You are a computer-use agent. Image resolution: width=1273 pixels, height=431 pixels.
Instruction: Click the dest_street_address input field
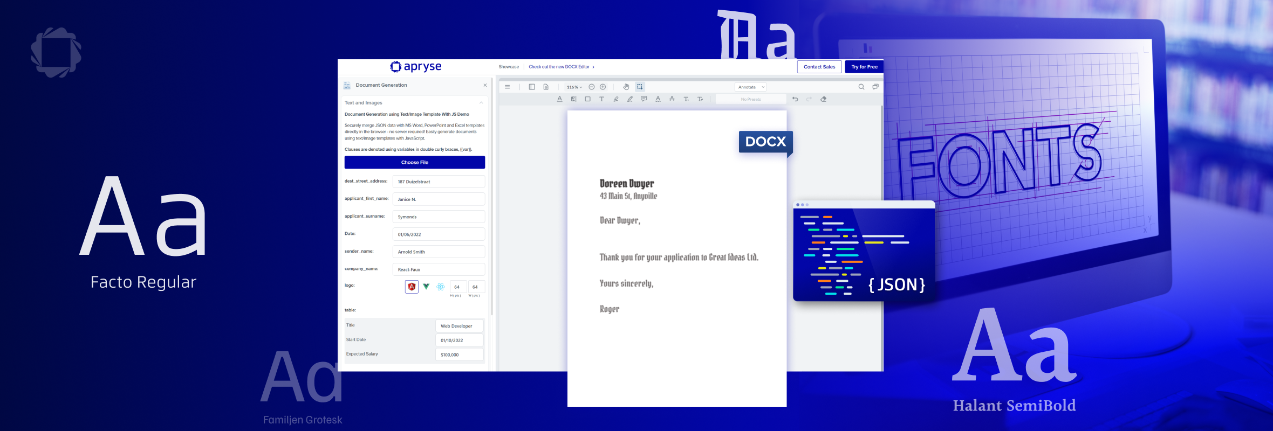coord(439,182)
